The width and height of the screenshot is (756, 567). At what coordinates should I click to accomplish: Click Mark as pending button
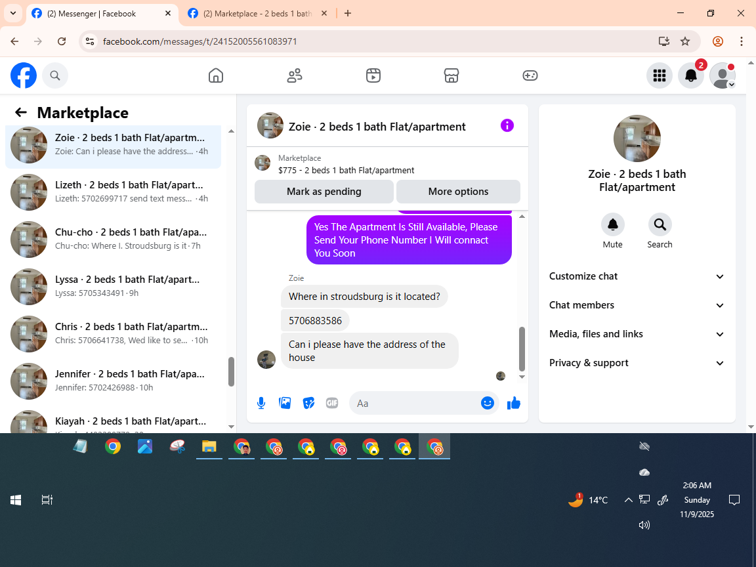pyautogui.click(x=324, y=192)
